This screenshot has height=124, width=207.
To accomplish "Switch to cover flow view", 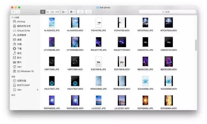I will [x=57, y=12].
